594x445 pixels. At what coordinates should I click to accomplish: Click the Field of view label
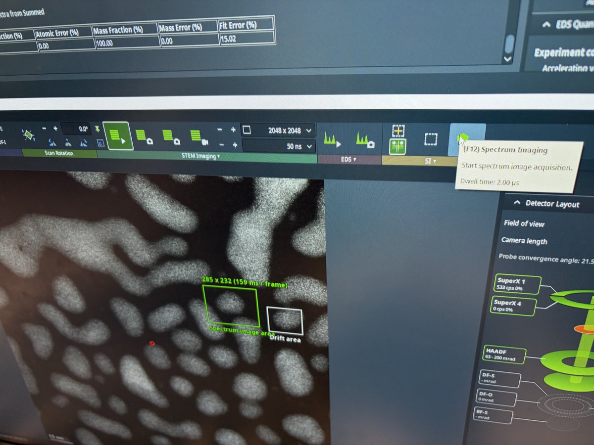524,223
